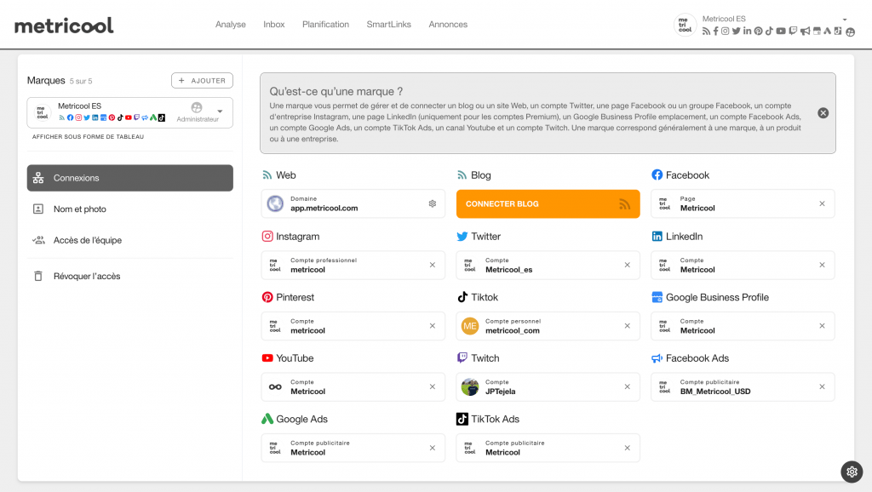Select the app.metricool.com domain card
Screen dimensions: 872x492
tap(353, 204)
